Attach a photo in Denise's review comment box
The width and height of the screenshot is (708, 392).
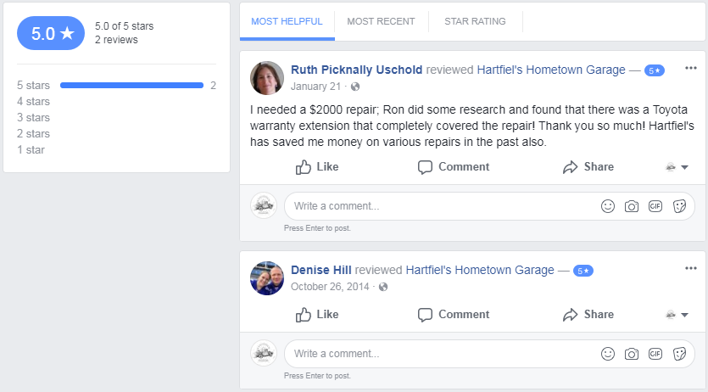(631, 354)
